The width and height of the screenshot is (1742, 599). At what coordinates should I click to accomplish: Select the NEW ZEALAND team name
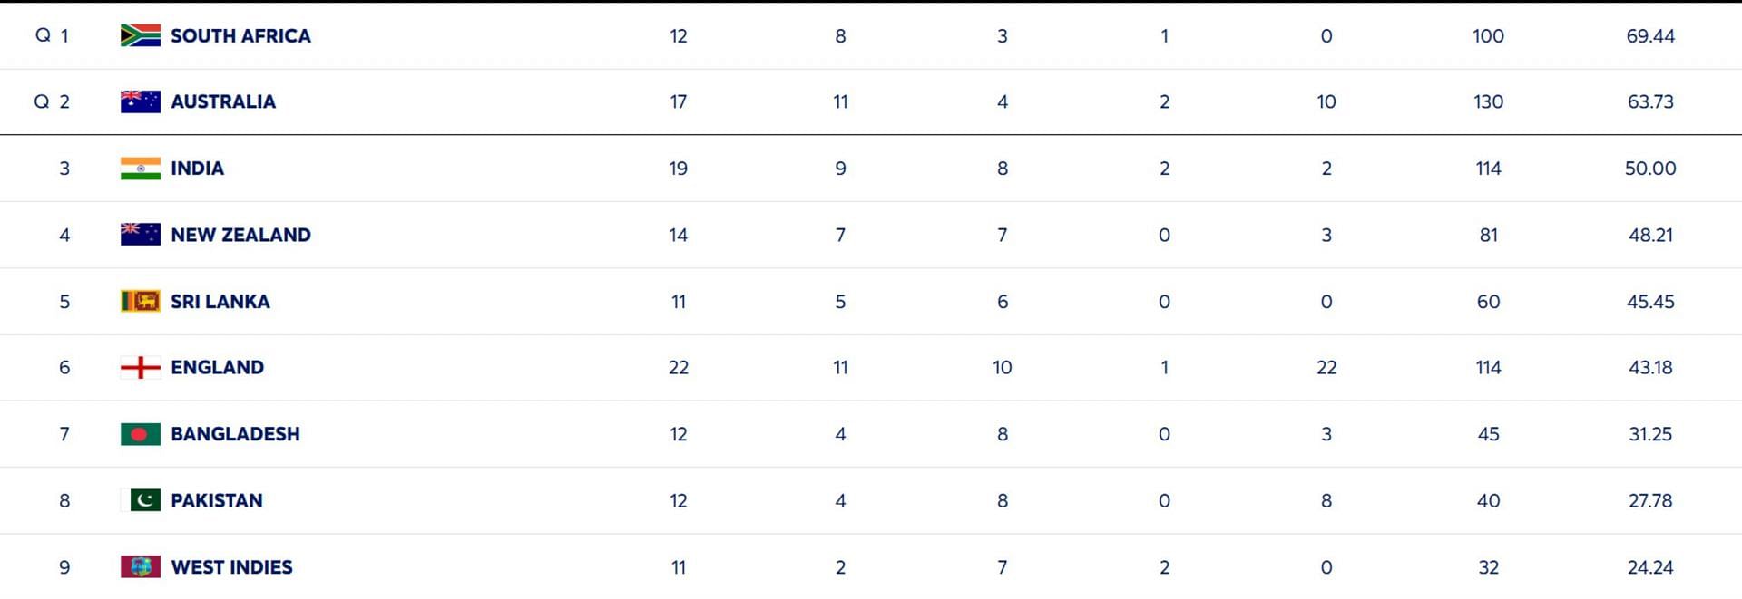240,235
